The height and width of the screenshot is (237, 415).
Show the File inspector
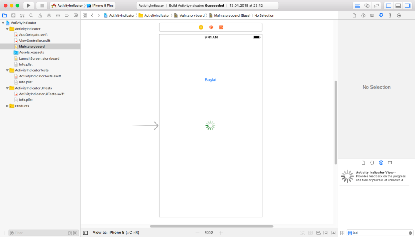coord(355,15)
